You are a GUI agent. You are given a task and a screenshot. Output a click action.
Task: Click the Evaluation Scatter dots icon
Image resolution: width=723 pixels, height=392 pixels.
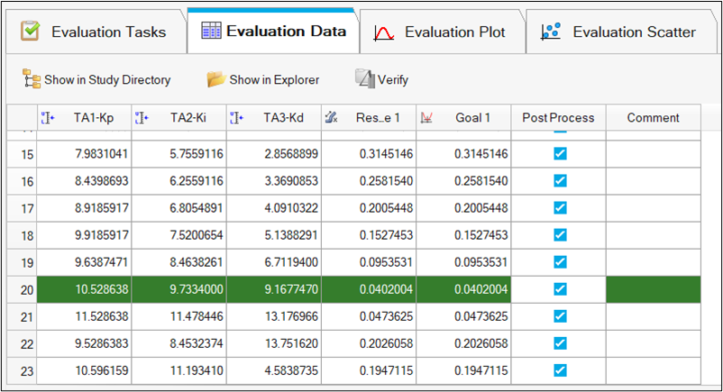[551, 32]
